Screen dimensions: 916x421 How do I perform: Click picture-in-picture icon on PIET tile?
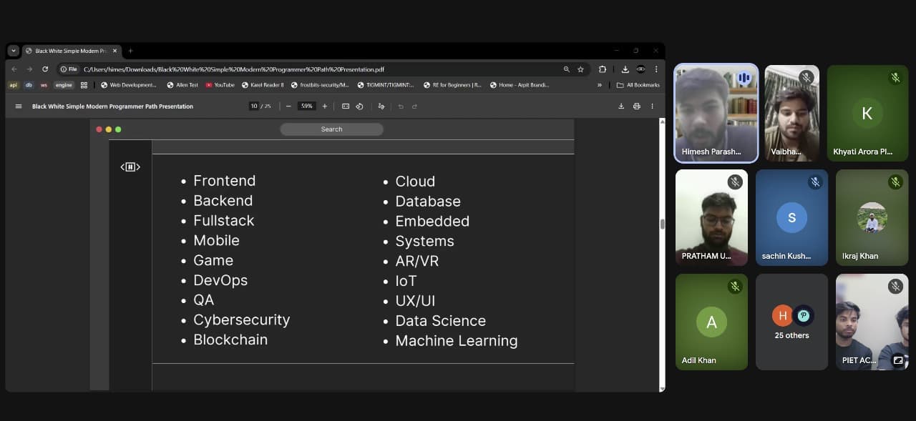coord(898,360)
